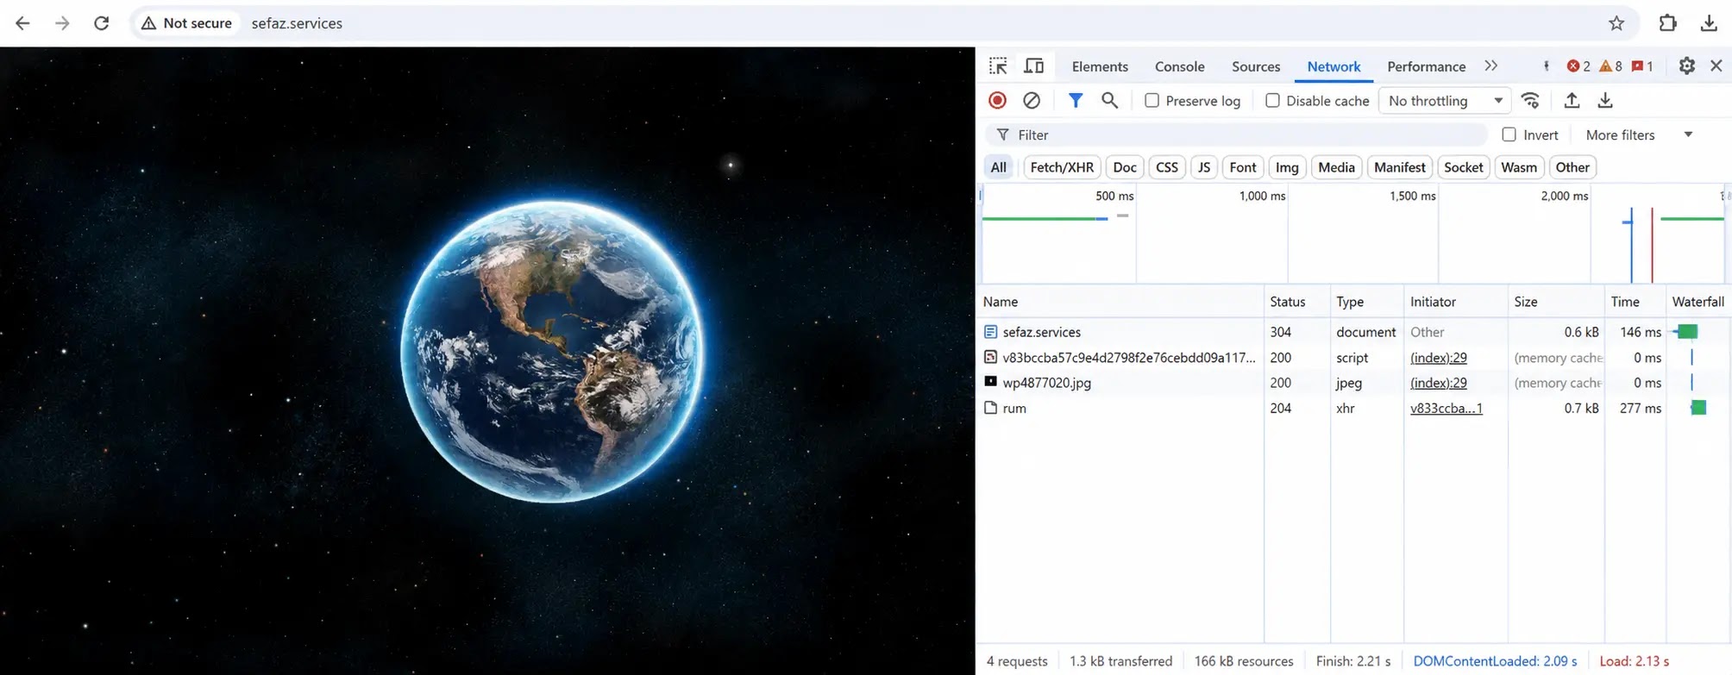Click the red errors count badge
The image size is (1732, 675).
pos(1578,66)
